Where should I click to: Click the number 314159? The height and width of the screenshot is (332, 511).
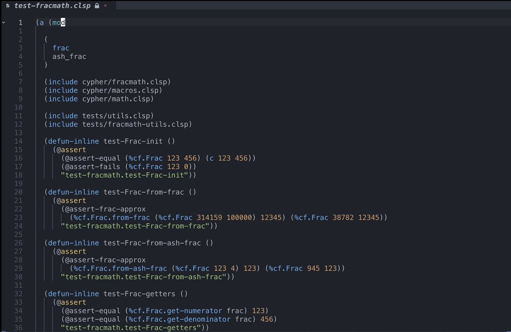(209, 218)
